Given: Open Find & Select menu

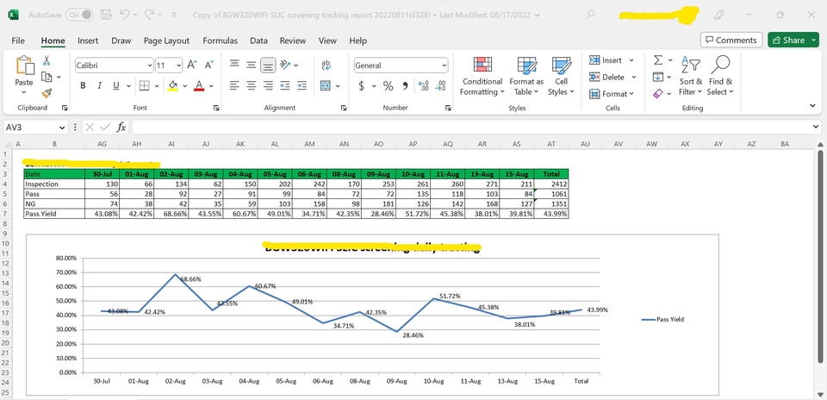Looking at the screenshot, I should pos(720,77).
